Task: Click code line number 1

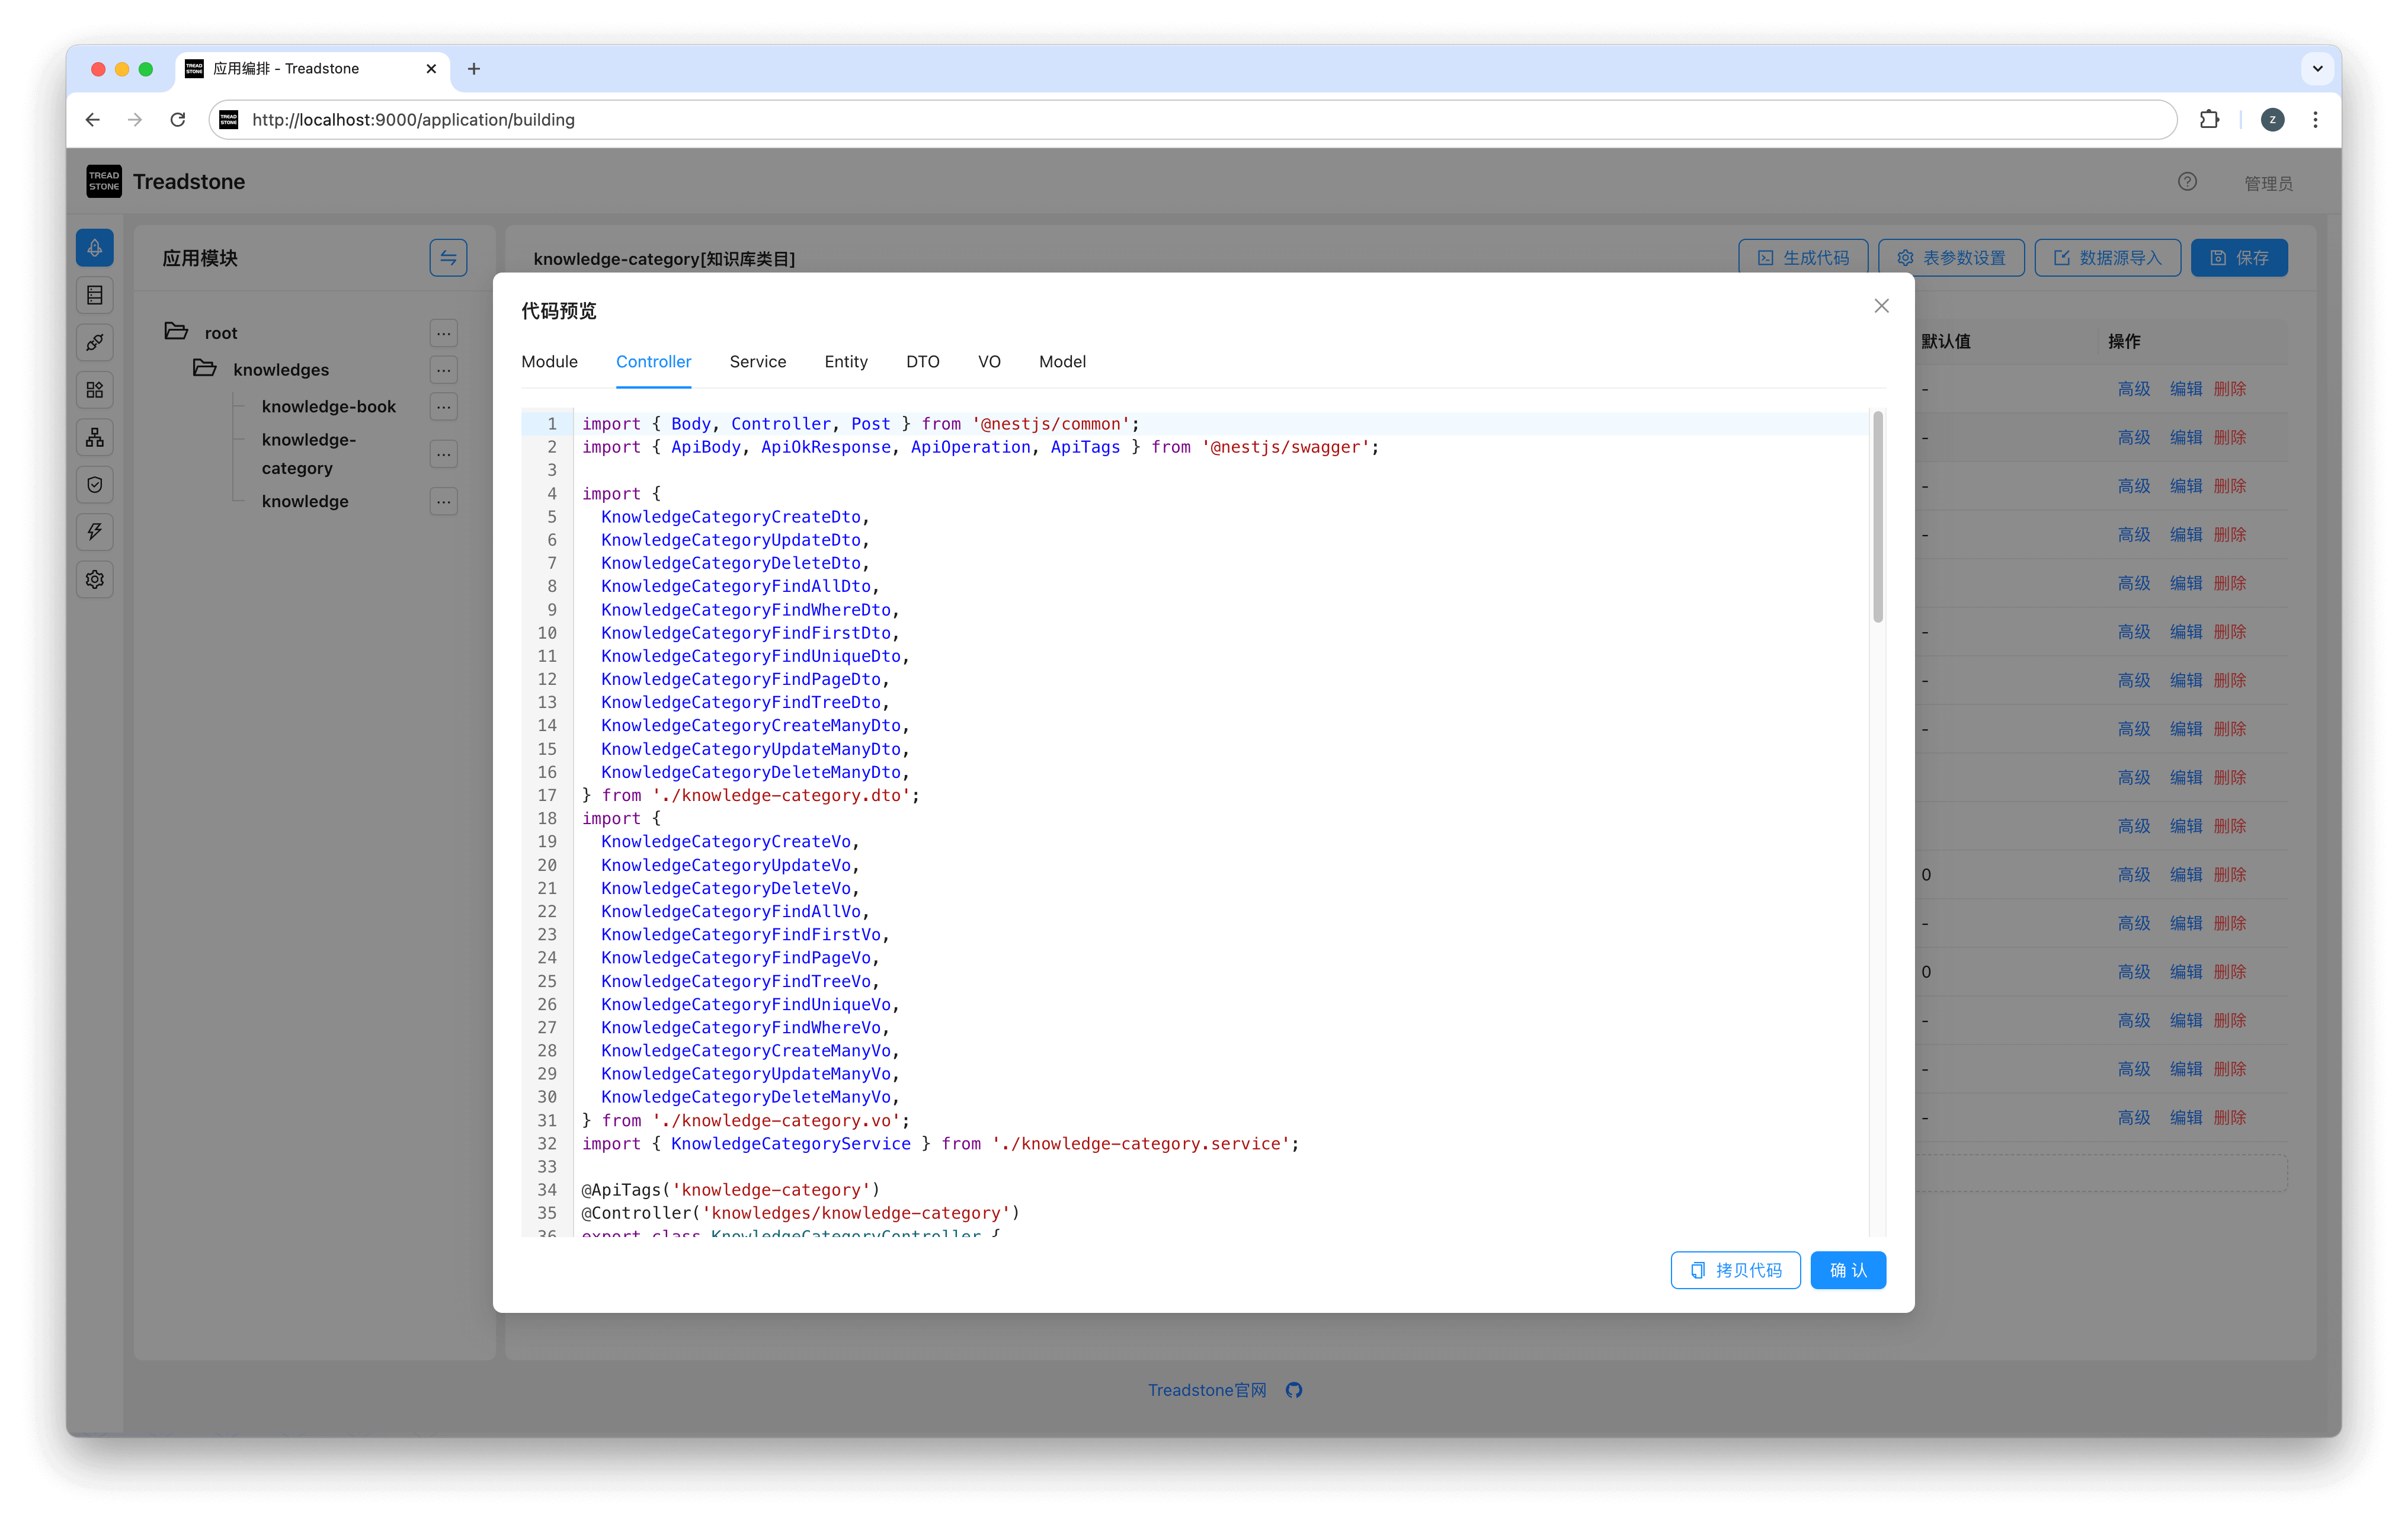Action: (x=551, y=424)
